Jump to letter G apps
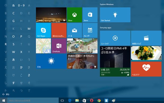 [x=13, y=21]
